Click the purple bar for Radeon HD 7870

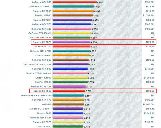(71, 42)
